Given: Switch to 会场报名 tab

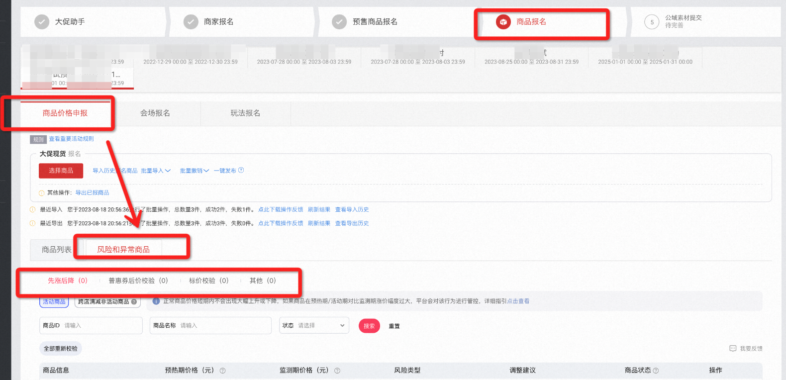Looking at the screenshot, I should (155, 113).
